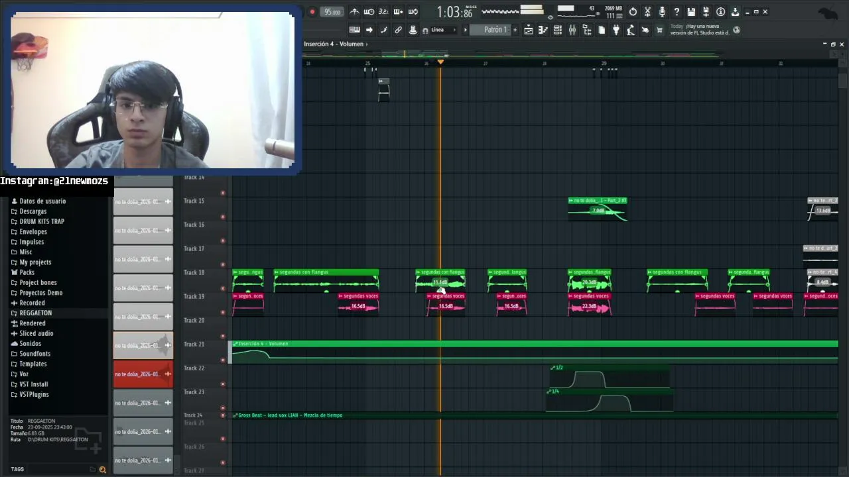Mute Track 15 with its dot
Image resolution: width=849 pixels, height=477 pixels.
[x=223, y=217]
